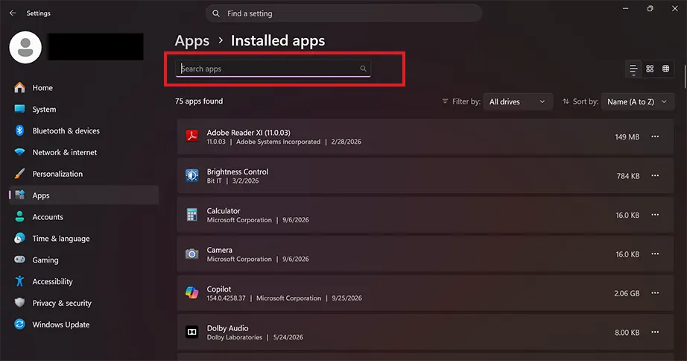Open Windows Update settings
The height and width of the screenshot is (361, 687).
(x=83, y=324)
